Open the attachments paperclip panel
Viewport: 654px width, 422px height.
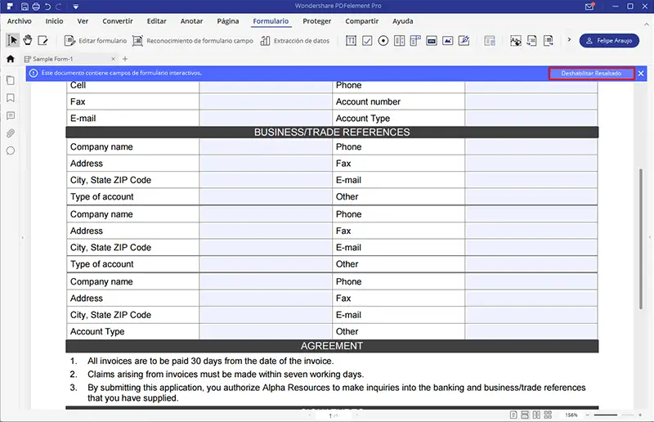(x=11, y=133)
